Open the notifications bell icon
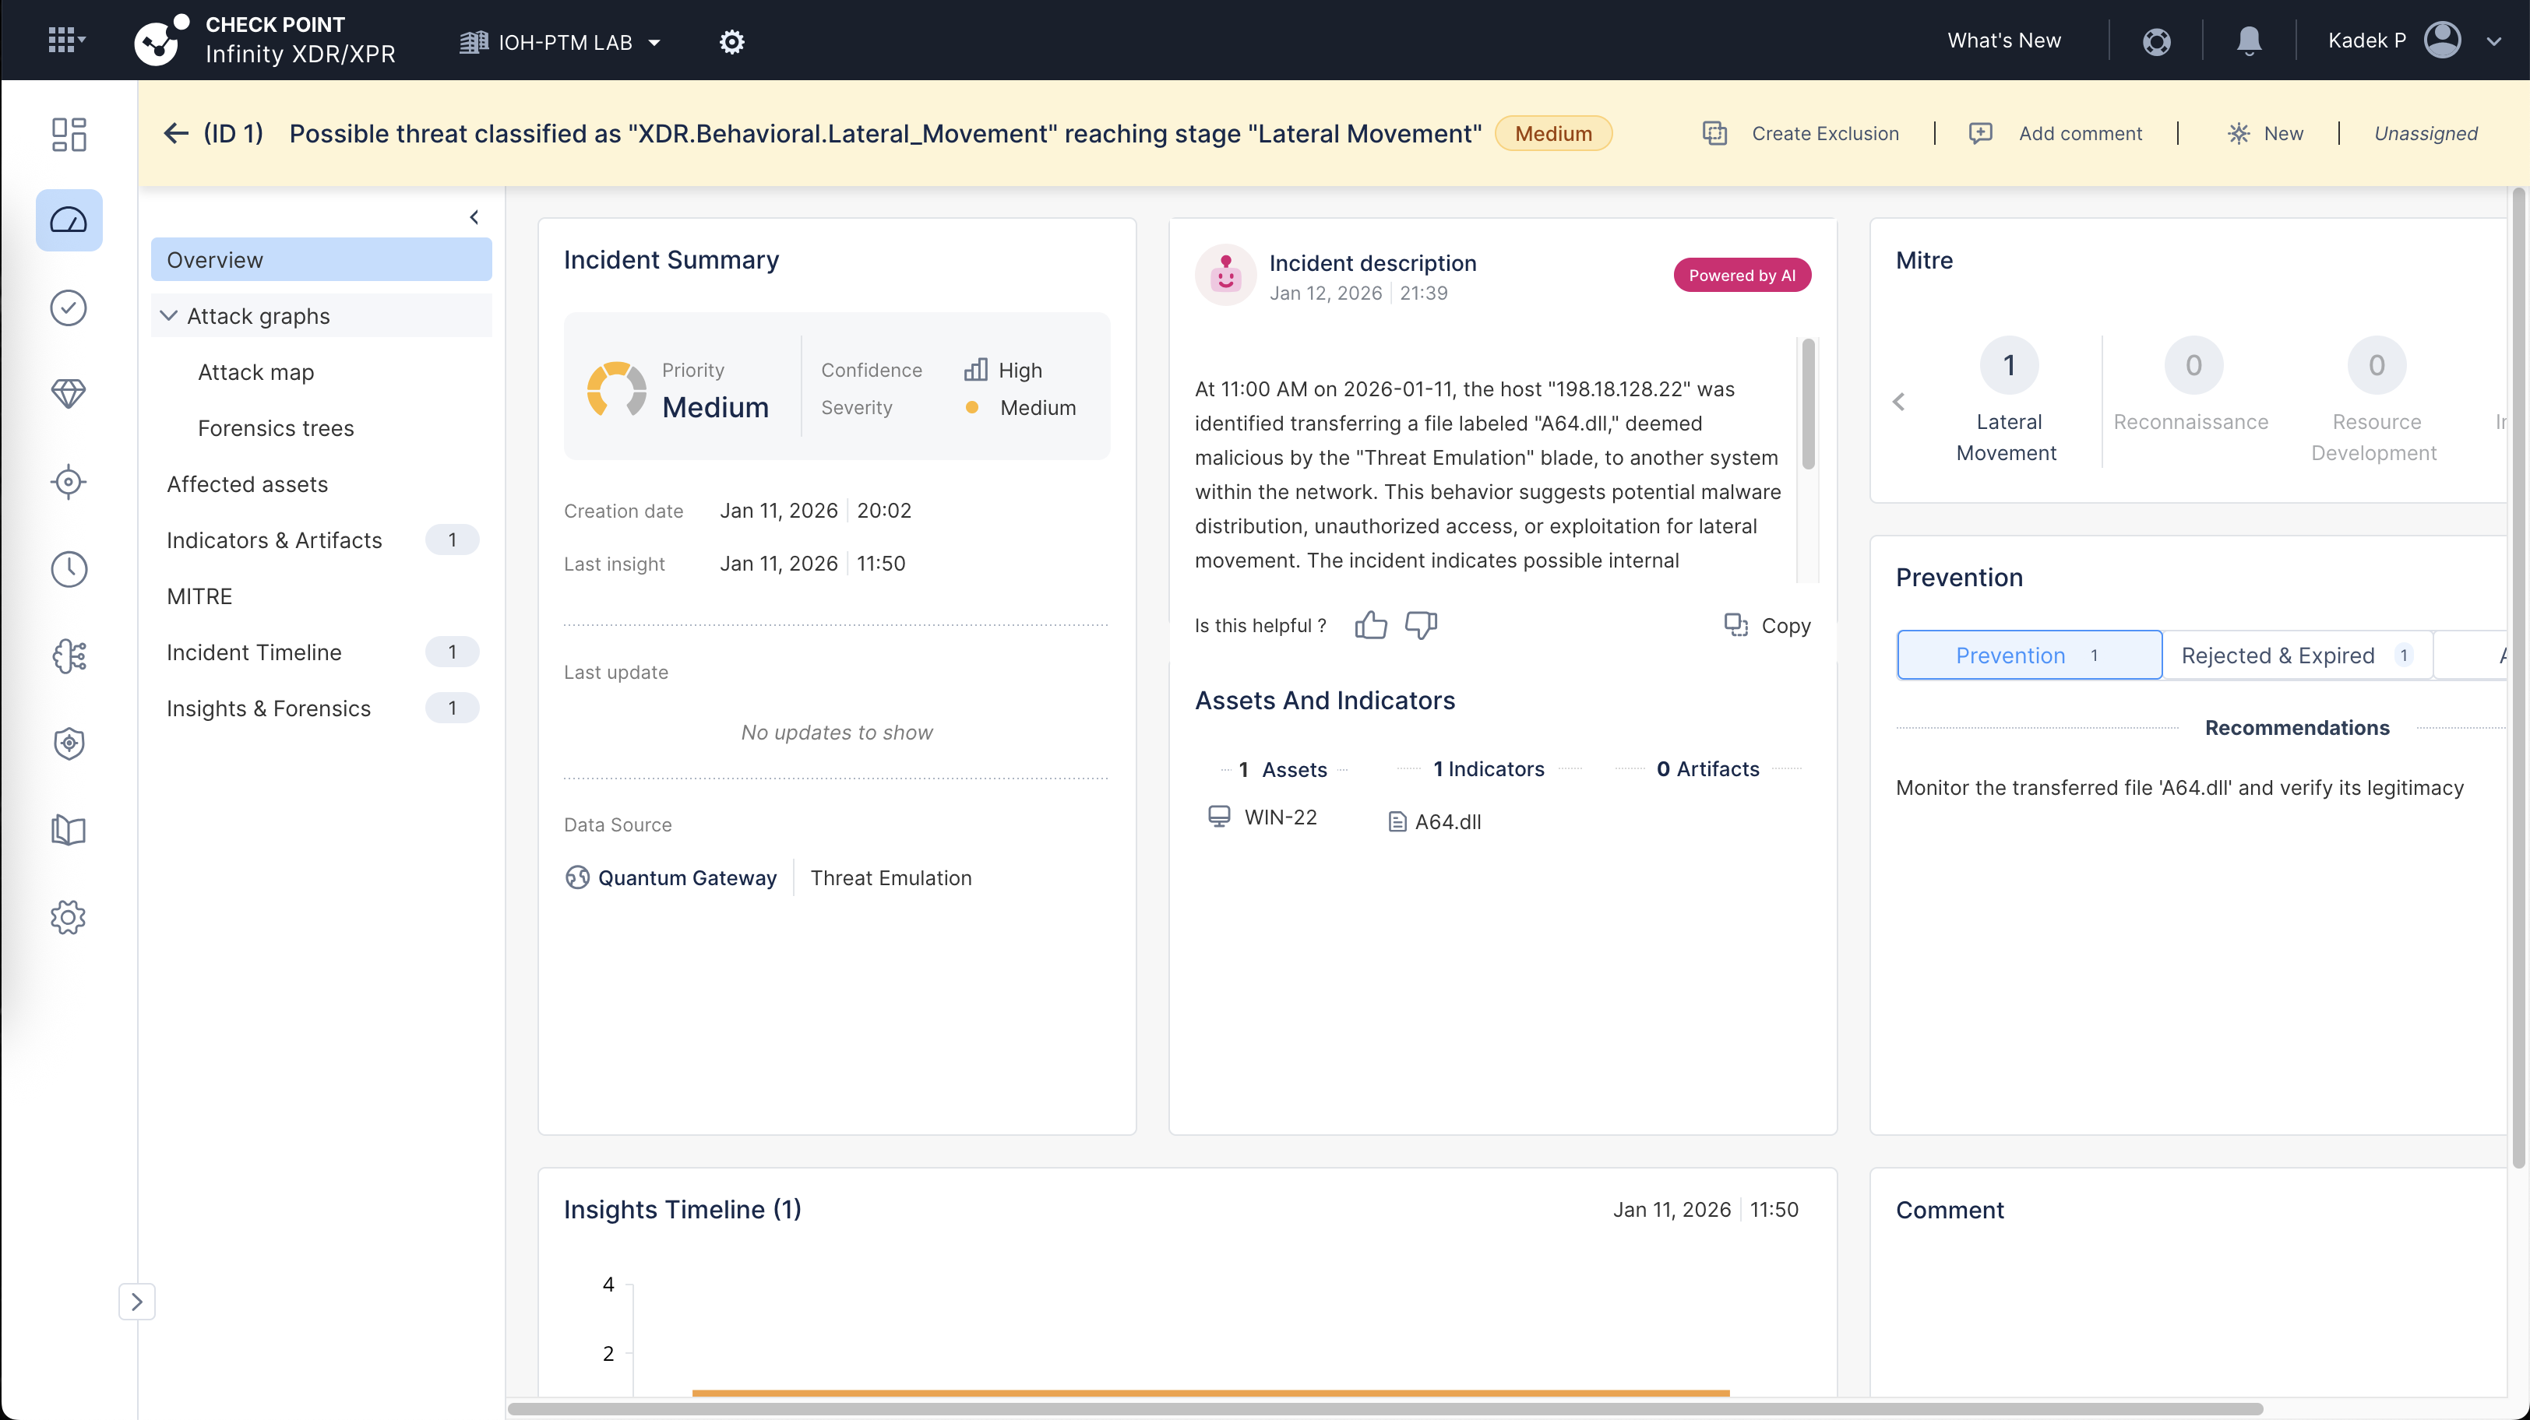Screen dimensions: 2530x1420 point(2248,41)
